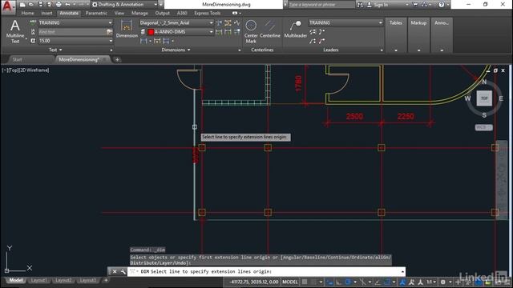Toggle Isometric drafting in status bar

pos(363,282)
